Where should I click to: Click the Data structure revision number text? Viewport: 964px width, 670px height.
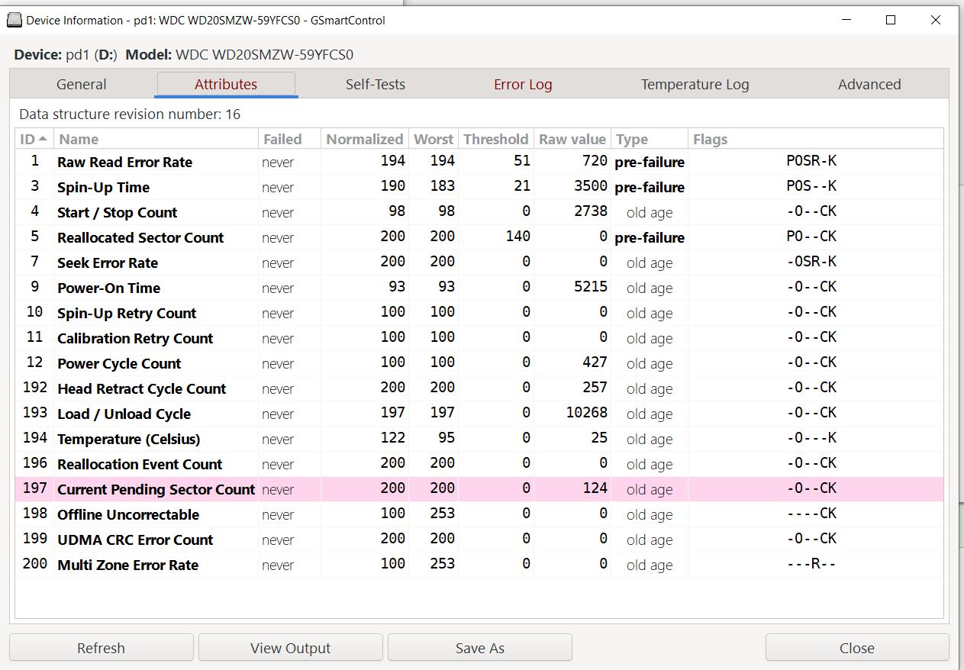pos(130,114)
